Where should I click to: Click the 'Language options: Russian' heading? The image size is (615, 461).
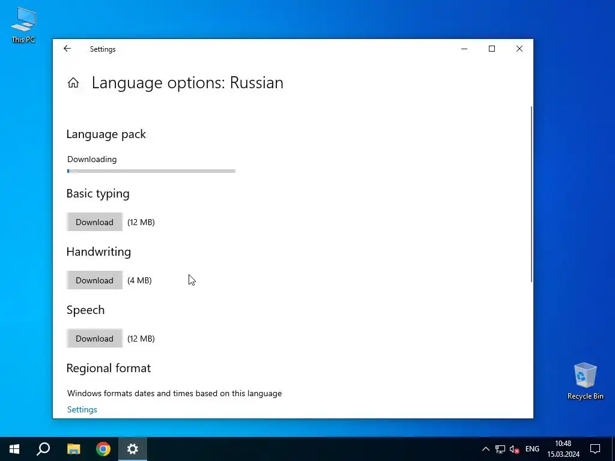coord(187,83)
